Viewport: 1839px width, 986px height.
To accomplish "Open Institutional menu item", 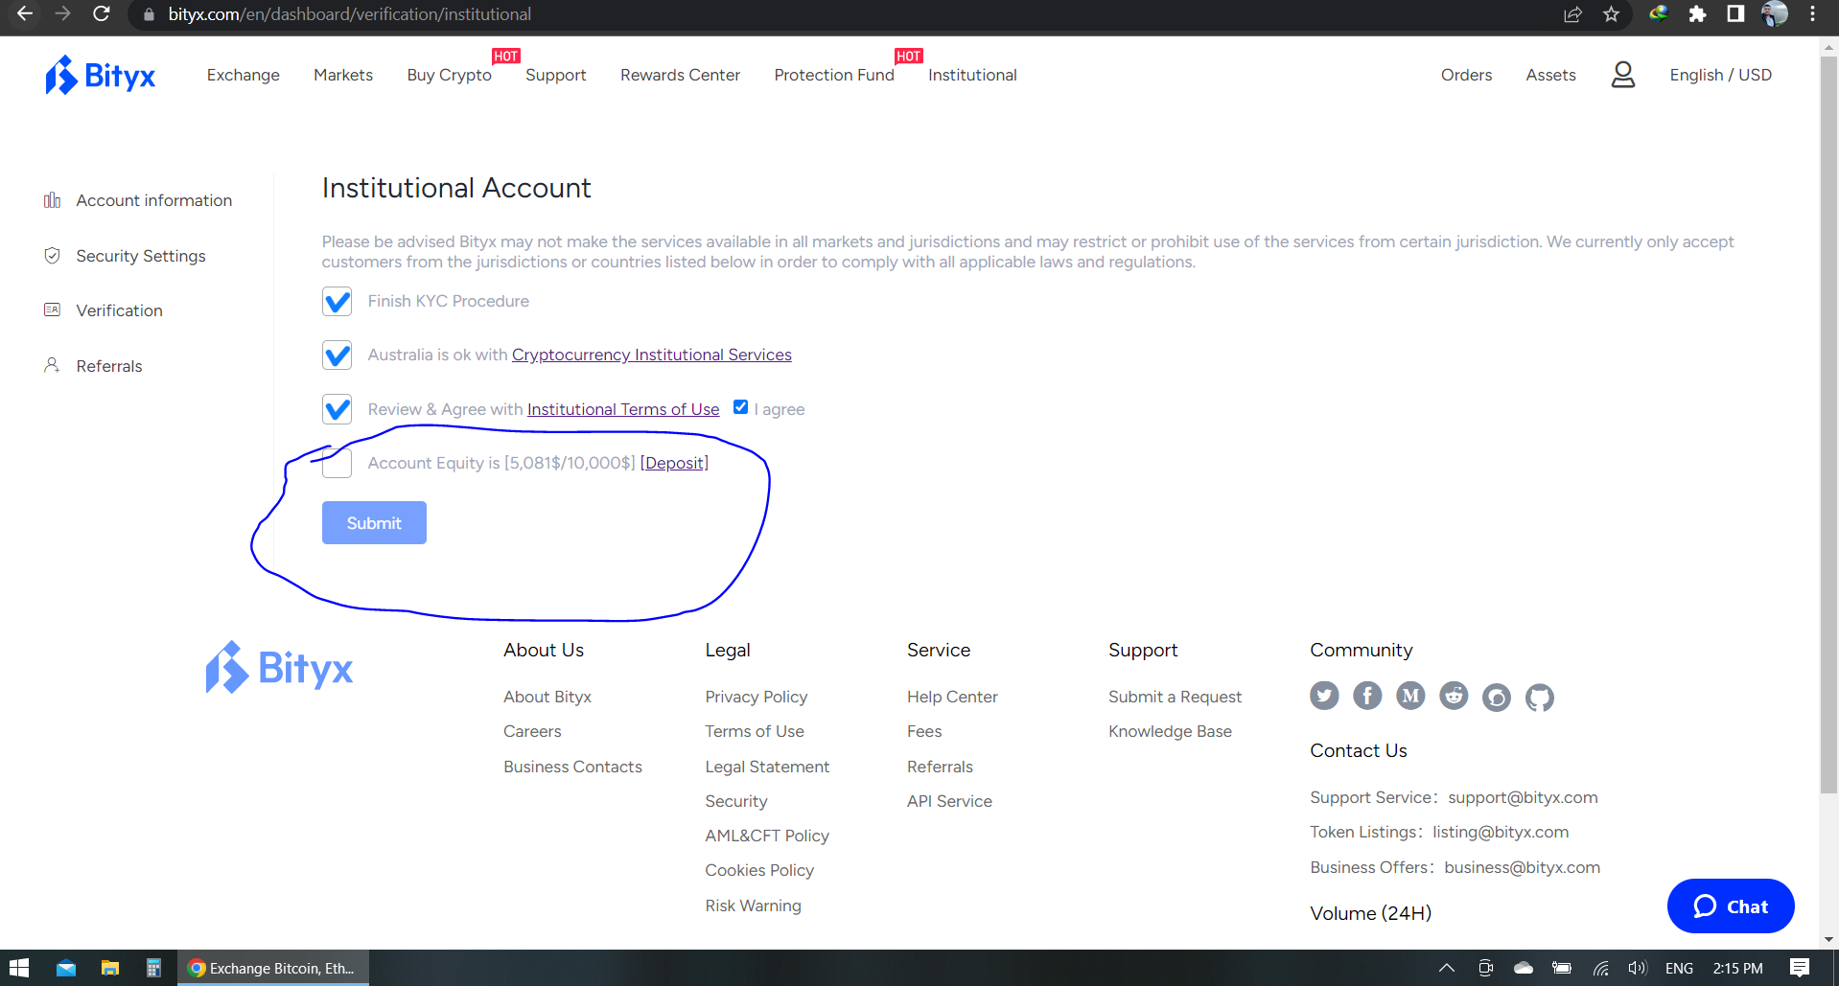I will pos(972,75).
